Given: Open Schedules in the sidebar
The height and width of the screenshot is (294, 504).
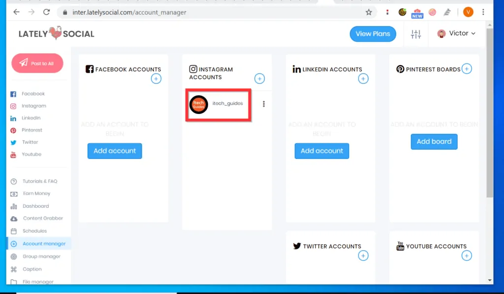Looking at the screenshot, I should (x=34, y=231).
